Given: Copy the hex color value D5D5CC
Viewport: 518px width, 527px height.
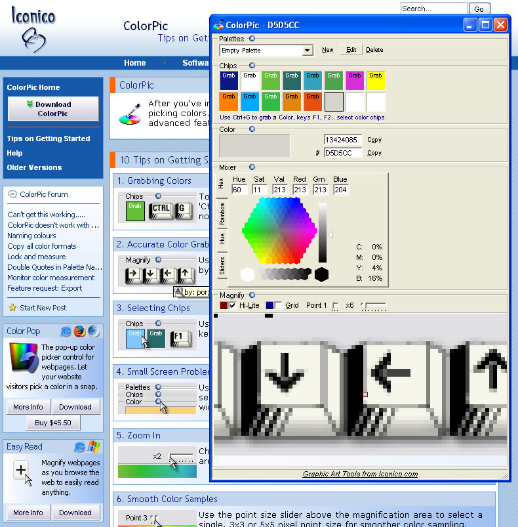Looking at the screenshot, I should tap(374, 153).
